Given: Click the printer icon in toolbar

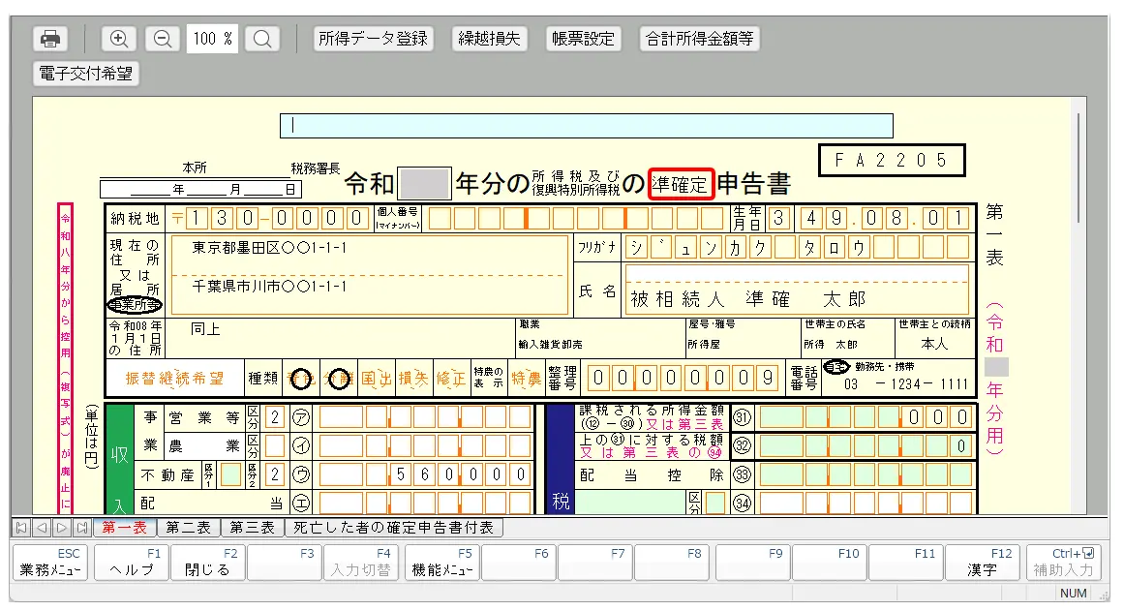Looking at the screenshot, I should 50,39.
